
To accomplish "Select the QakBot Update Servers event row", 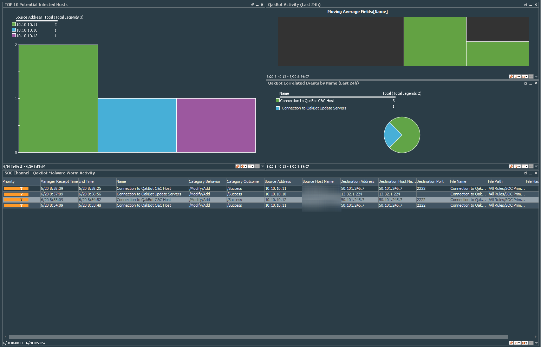I will click(x=149, y=194).
